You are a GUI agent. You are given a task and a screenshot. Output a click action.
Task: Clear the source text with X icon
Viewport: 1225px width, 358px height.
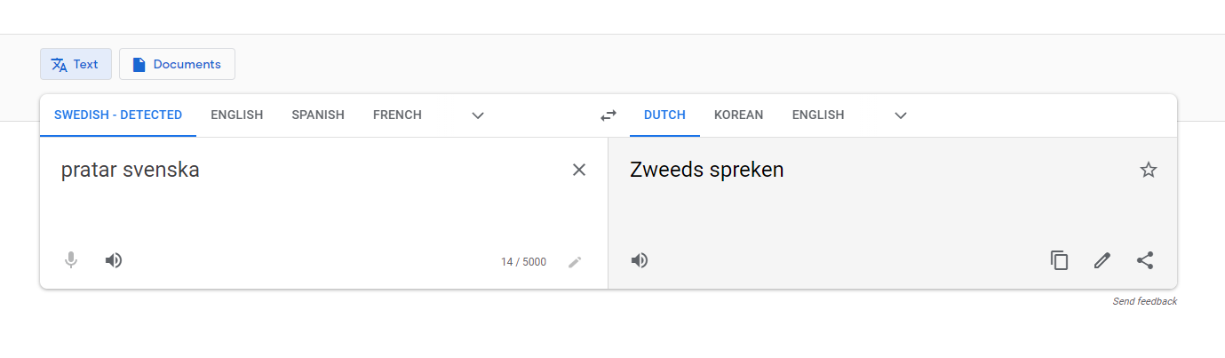point(579,170)
